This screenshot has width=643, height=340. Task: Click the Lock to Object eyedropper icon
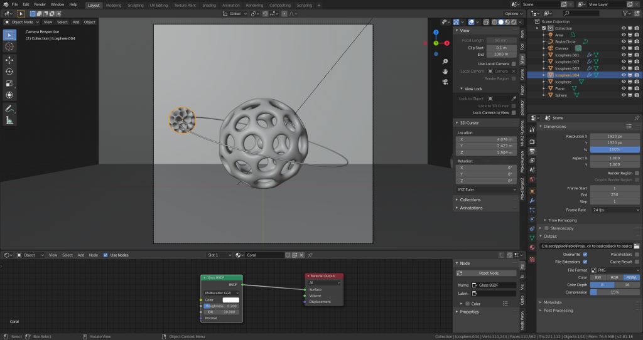[x=514, y=98]
